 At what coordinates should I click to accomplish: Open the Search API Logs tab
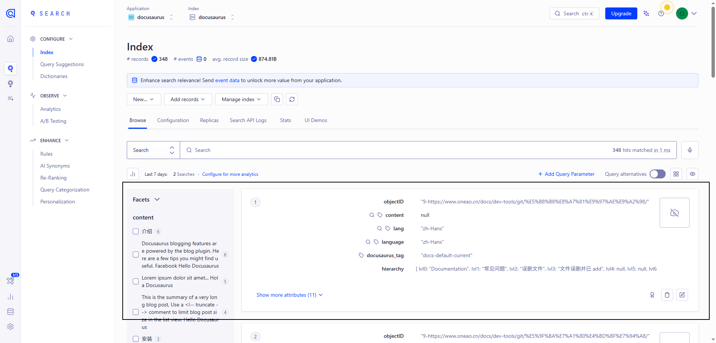click(248, 120)
